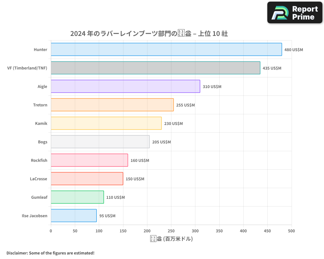The height and width of the screenshot is (259, 324).
Task: Click the disclaimer text at bottom left
Action: pos(51,253)
